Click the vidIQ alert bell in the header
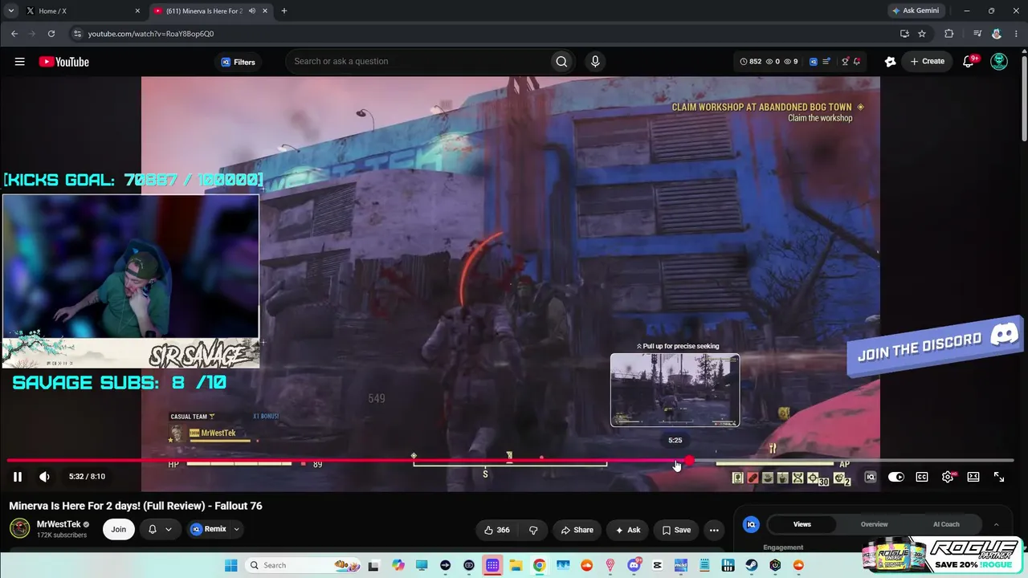 point(857,62)
